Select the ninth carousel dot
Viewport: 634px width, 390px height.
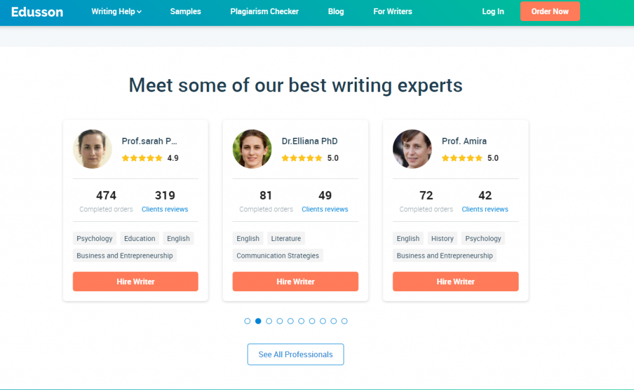[x=334, y=321]
